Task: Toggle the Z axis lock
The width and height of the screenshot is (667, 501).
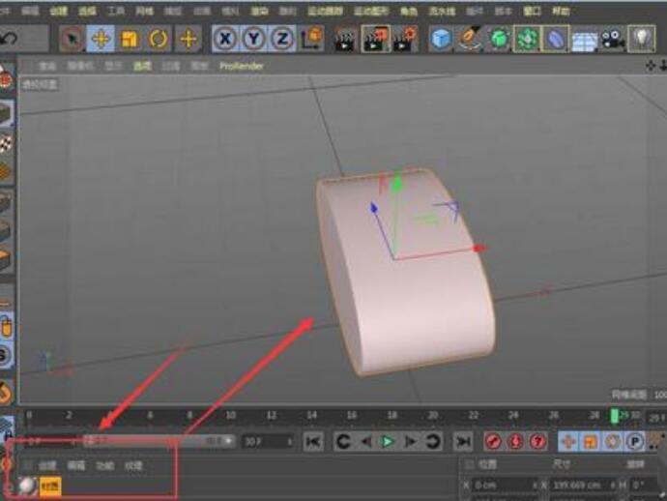Action: point(281,39)
